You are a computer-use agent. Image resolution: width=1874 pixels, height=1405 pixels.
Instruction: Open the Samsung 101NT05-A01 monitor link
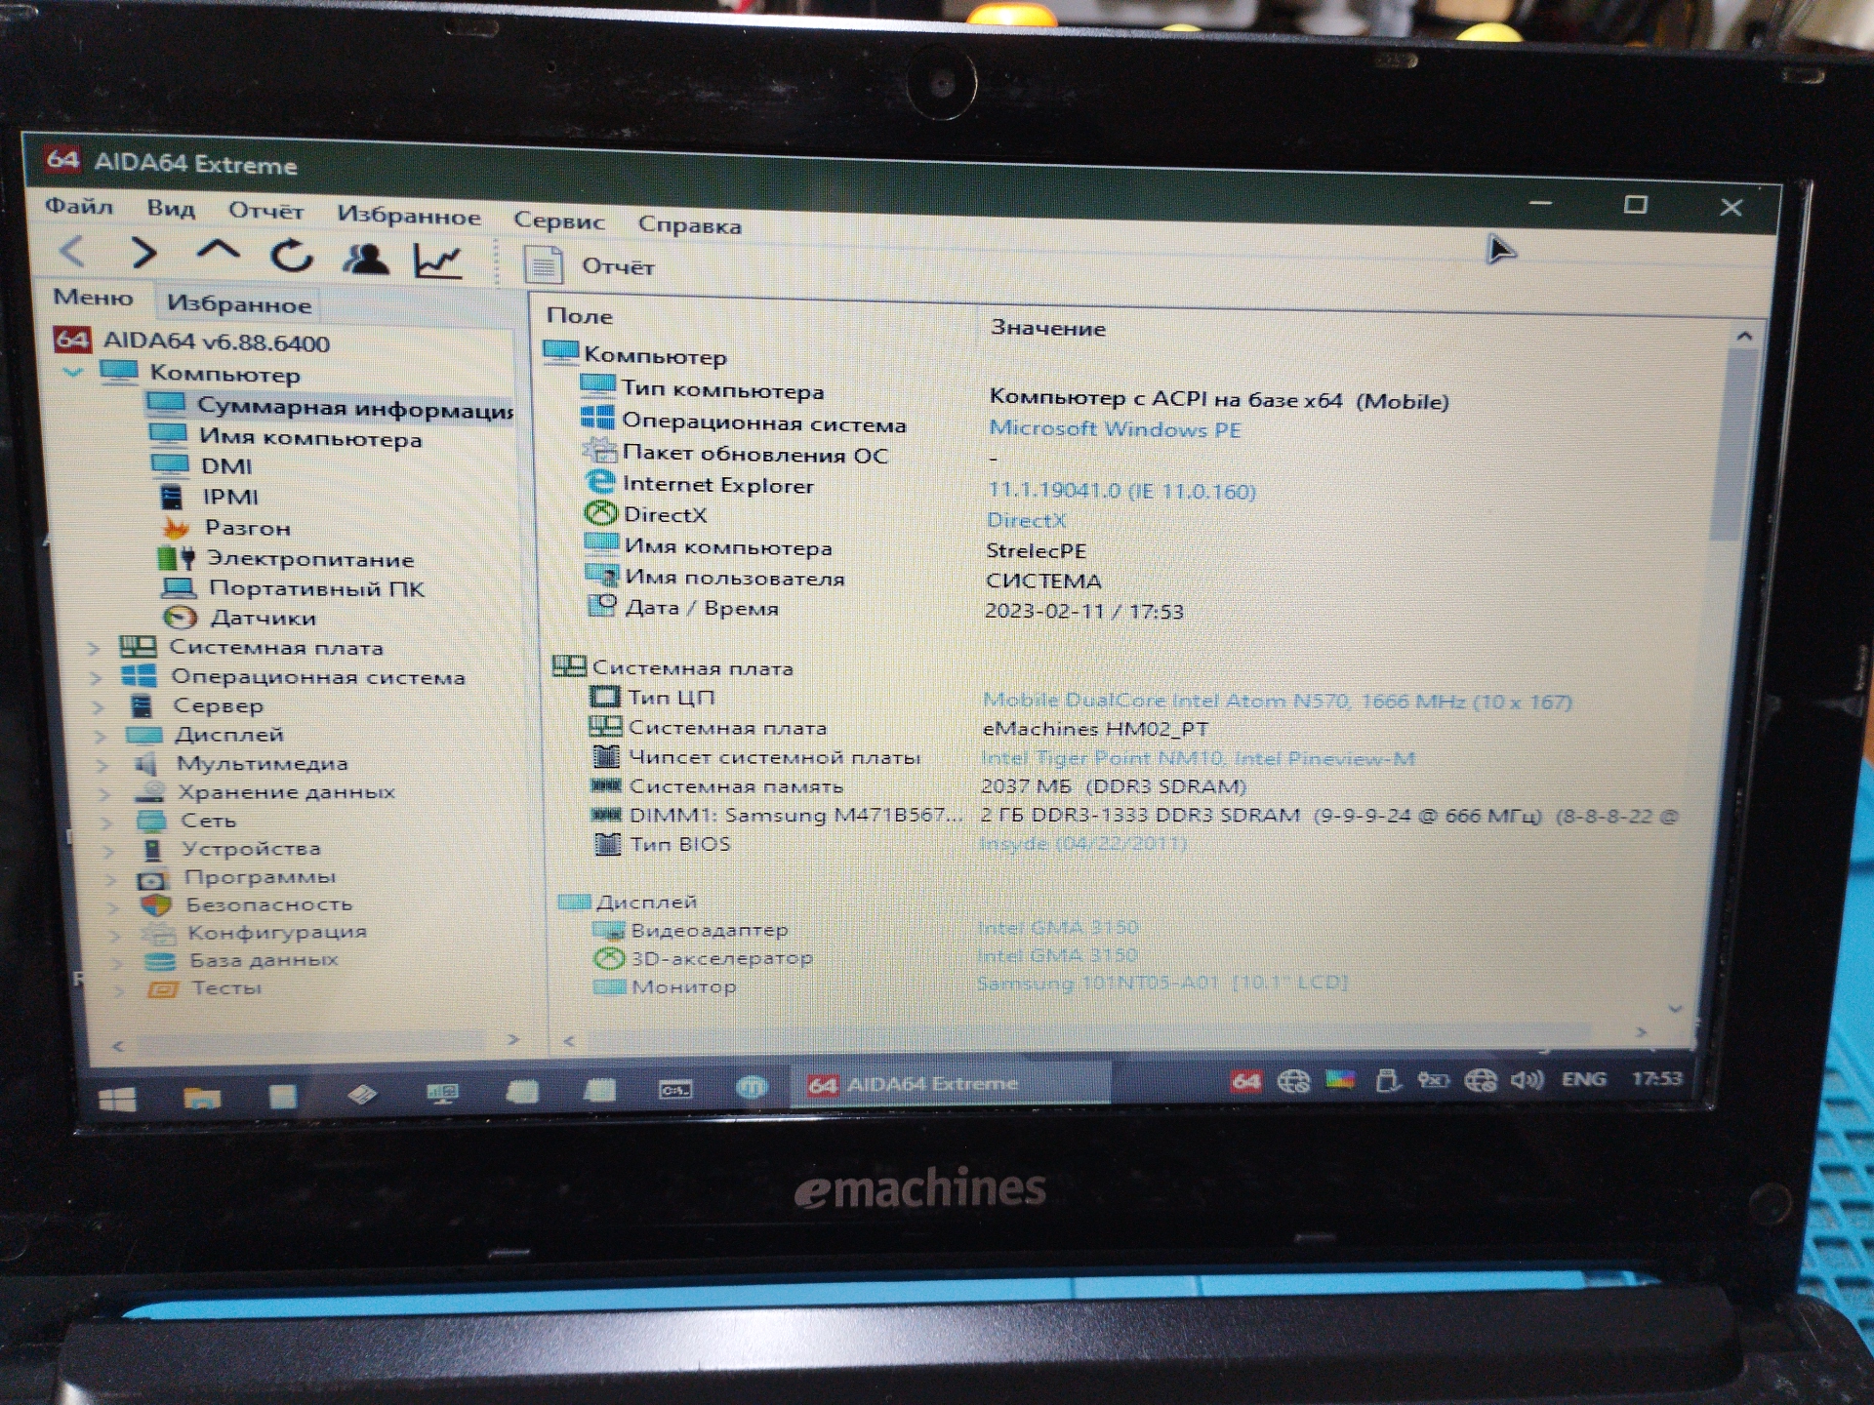pyautogui.click(x=1161, y=983)
